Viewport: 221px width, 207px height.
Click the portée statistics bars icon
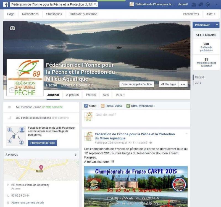coord(9,118)
